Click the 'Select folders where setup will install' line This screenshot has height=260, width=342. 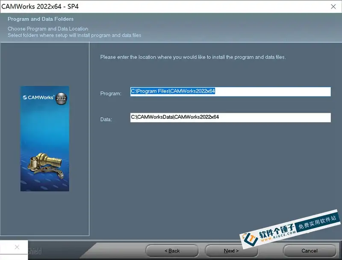point(74,35)
